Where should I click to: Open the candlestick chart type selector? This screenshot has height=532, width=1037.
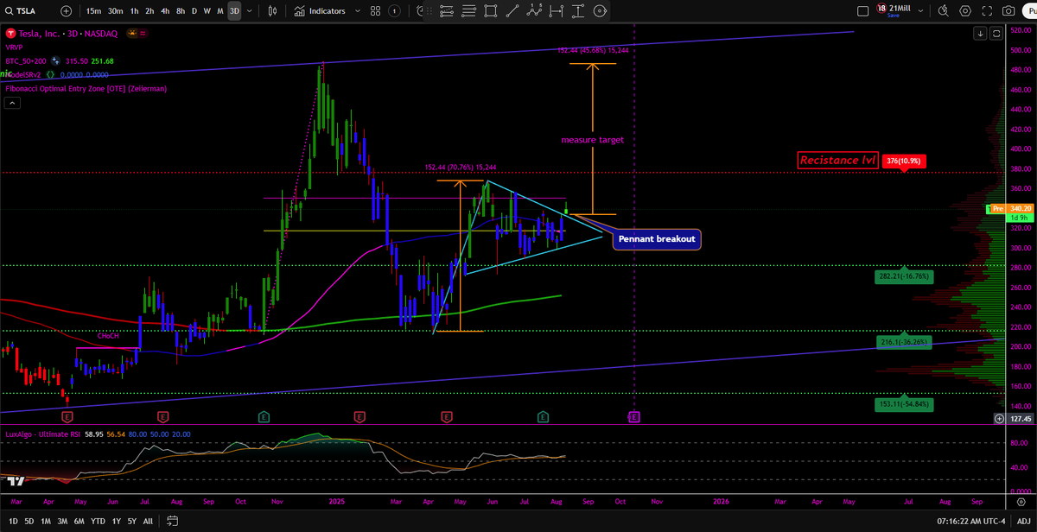point(273,11)
